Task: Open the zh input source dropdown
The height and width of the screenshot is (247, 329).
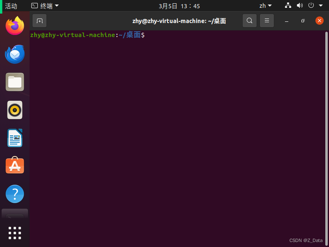Action: 265,6
